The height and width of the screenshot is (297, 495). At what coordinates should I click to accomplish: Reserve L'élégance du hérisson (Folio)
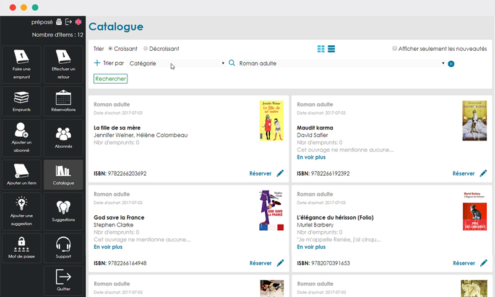point(463,263)
